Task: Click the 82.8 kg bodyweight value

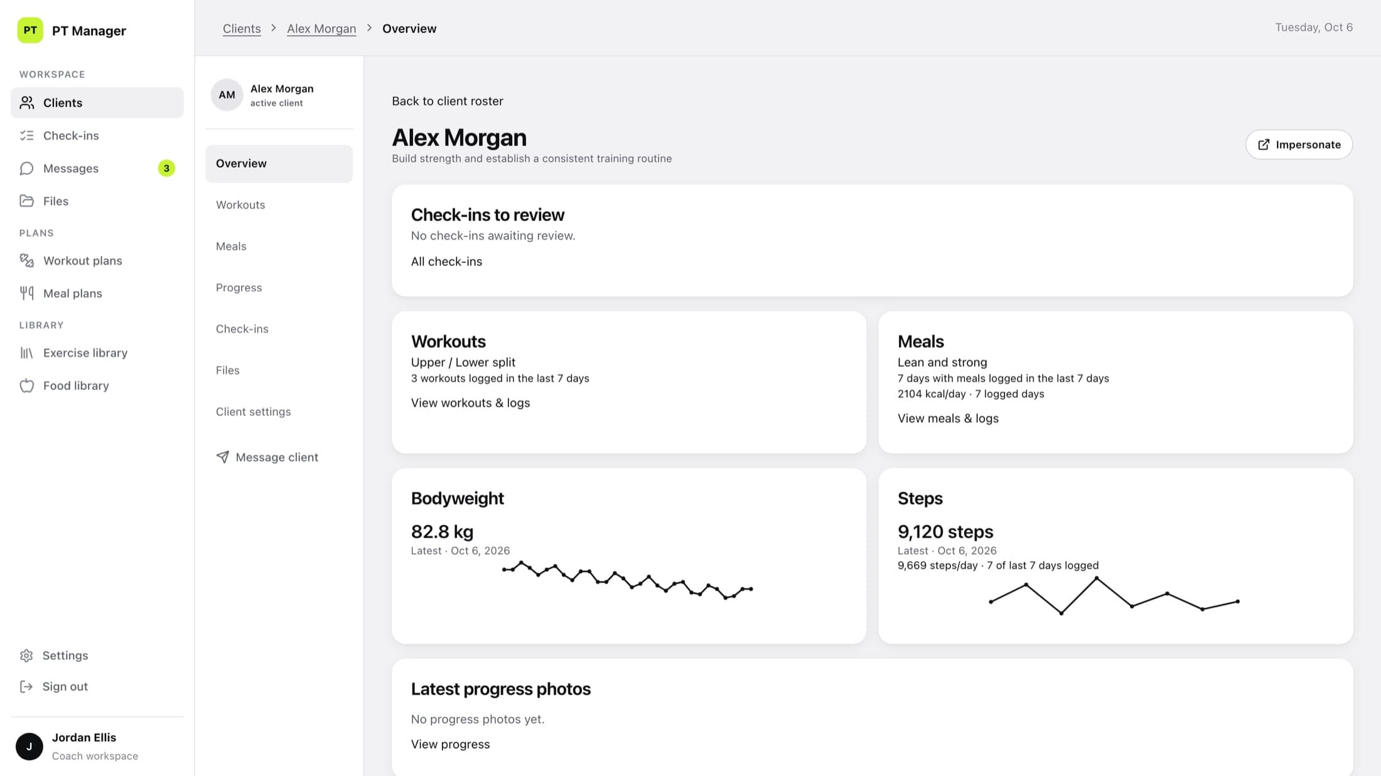Action: (x=442, y=531)
